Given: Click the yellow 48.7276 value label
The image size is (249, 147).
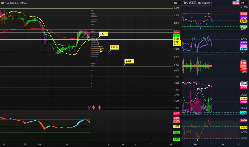Looking at the screenshot, I should (x=243, y=99).
